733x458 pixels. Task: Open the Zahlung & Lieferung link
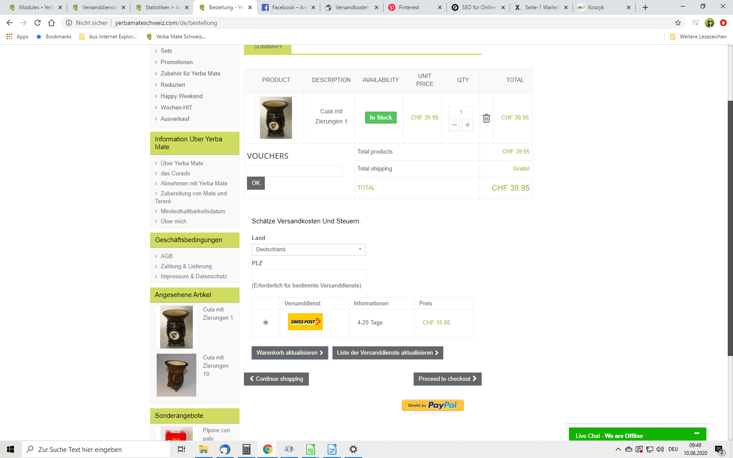186,266
